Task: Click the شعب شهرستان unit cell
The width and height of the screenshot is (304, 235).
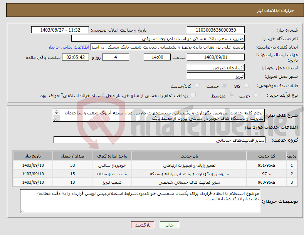Action: click(112, 174)
